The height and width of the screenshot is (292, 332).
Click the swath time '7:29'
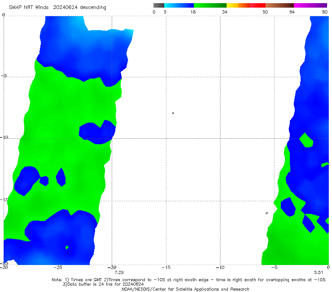coord(119,273)
